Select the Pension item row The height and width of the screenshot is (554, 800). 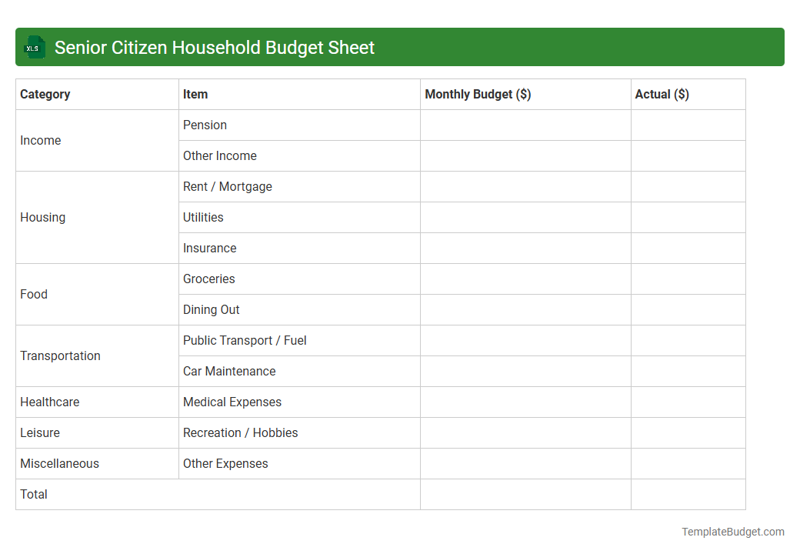pos(205,125)
